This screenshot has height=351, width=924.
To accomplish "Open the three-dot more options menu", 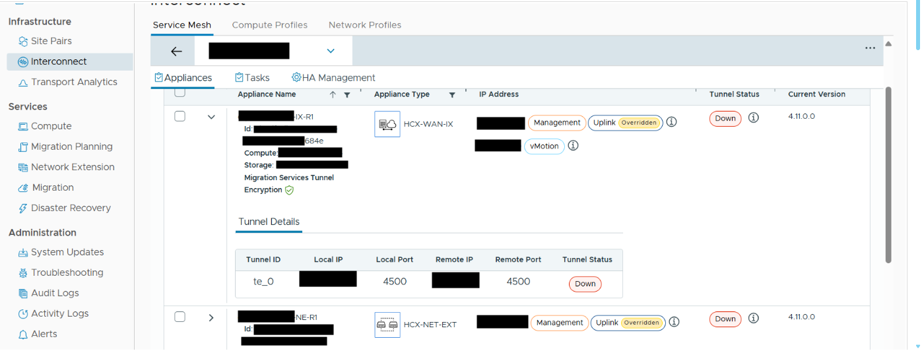I will (x=870, y=48).
